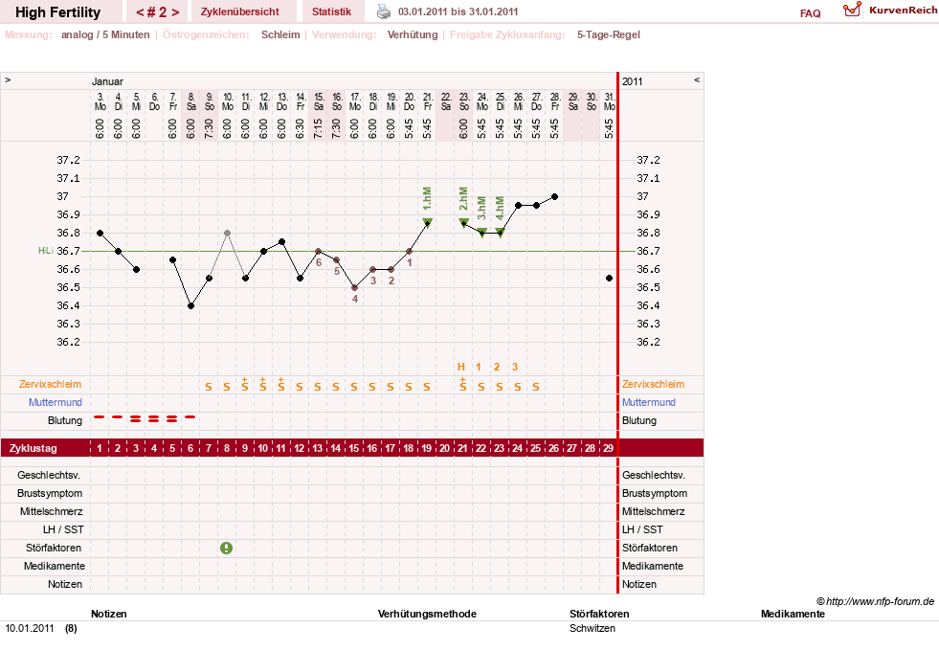Click the date column 21. Fr header
This screenshot has height=651, width=939.
[x=428, y=101]
